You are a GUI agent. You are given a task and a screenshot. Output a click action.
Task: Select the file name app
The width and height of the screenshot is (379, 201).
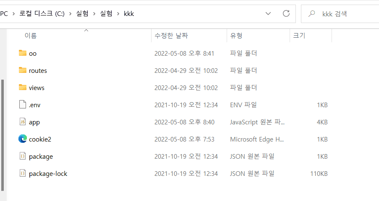pyautogui.click(x=34, y=123)
